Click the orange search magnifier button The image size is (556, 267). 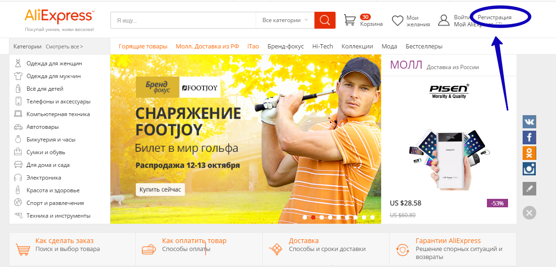pos(325,20)
